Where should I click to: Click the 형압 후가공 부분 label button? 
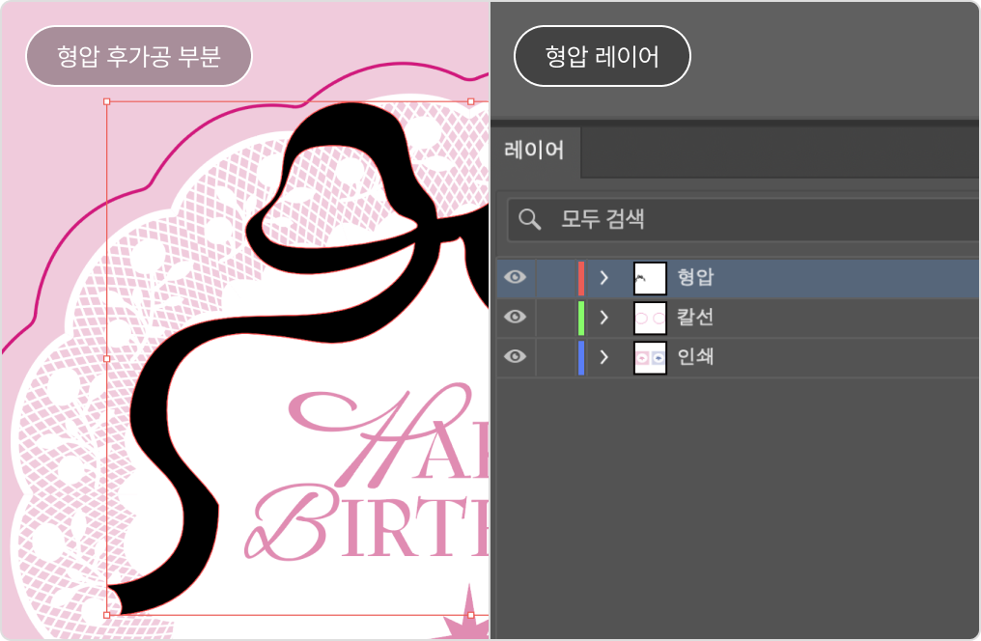138,56
